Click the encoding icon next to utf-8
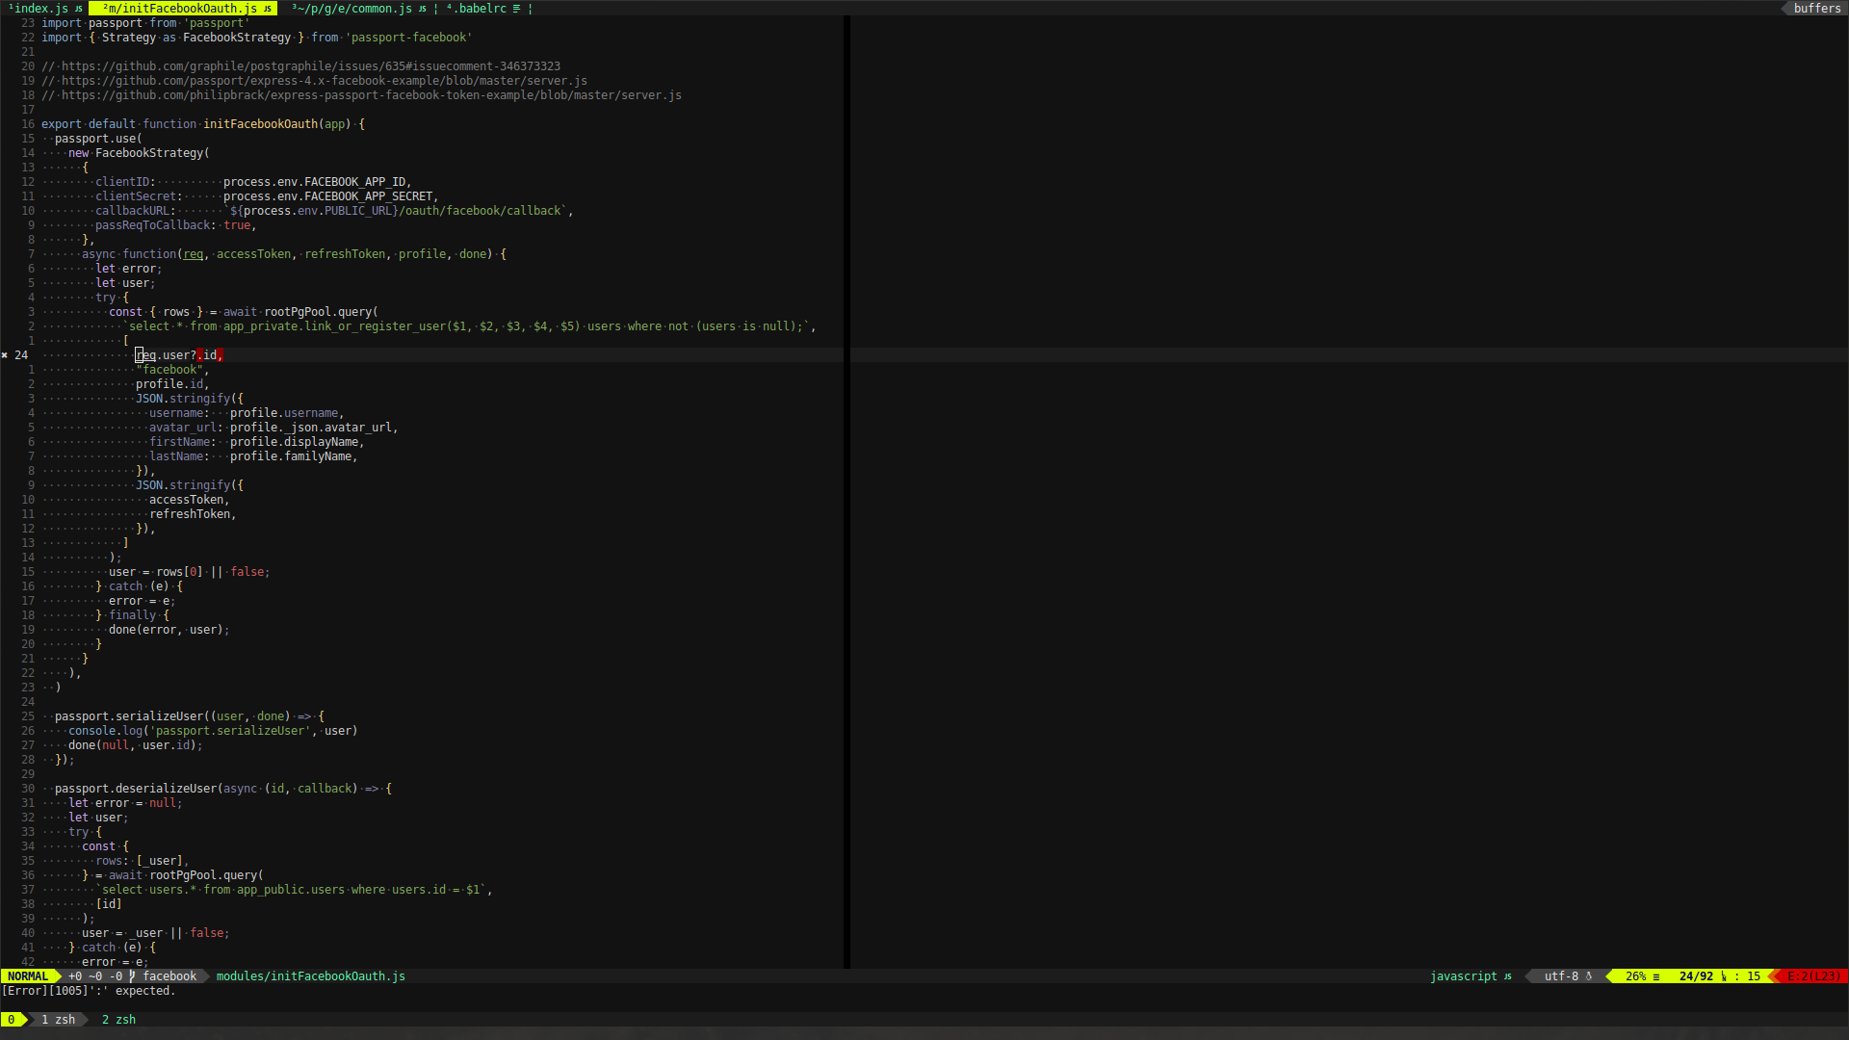The height and width of the screenshot is (1040, 1849). (1589, 976)
